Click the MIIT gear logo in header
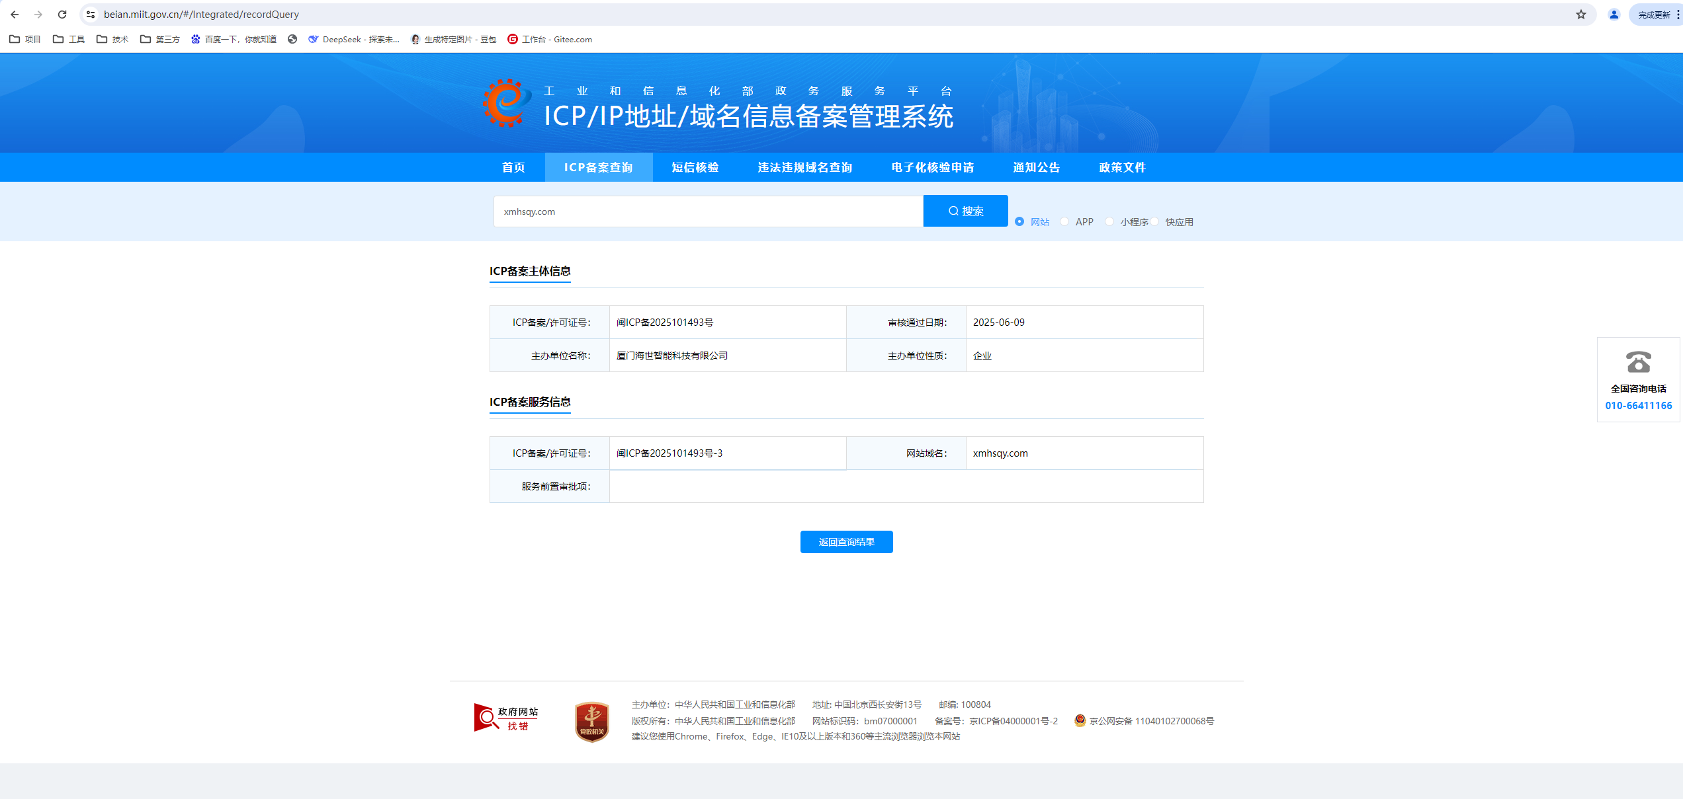The height and width of the screenshot is (799, 1683). coord(506,103)
